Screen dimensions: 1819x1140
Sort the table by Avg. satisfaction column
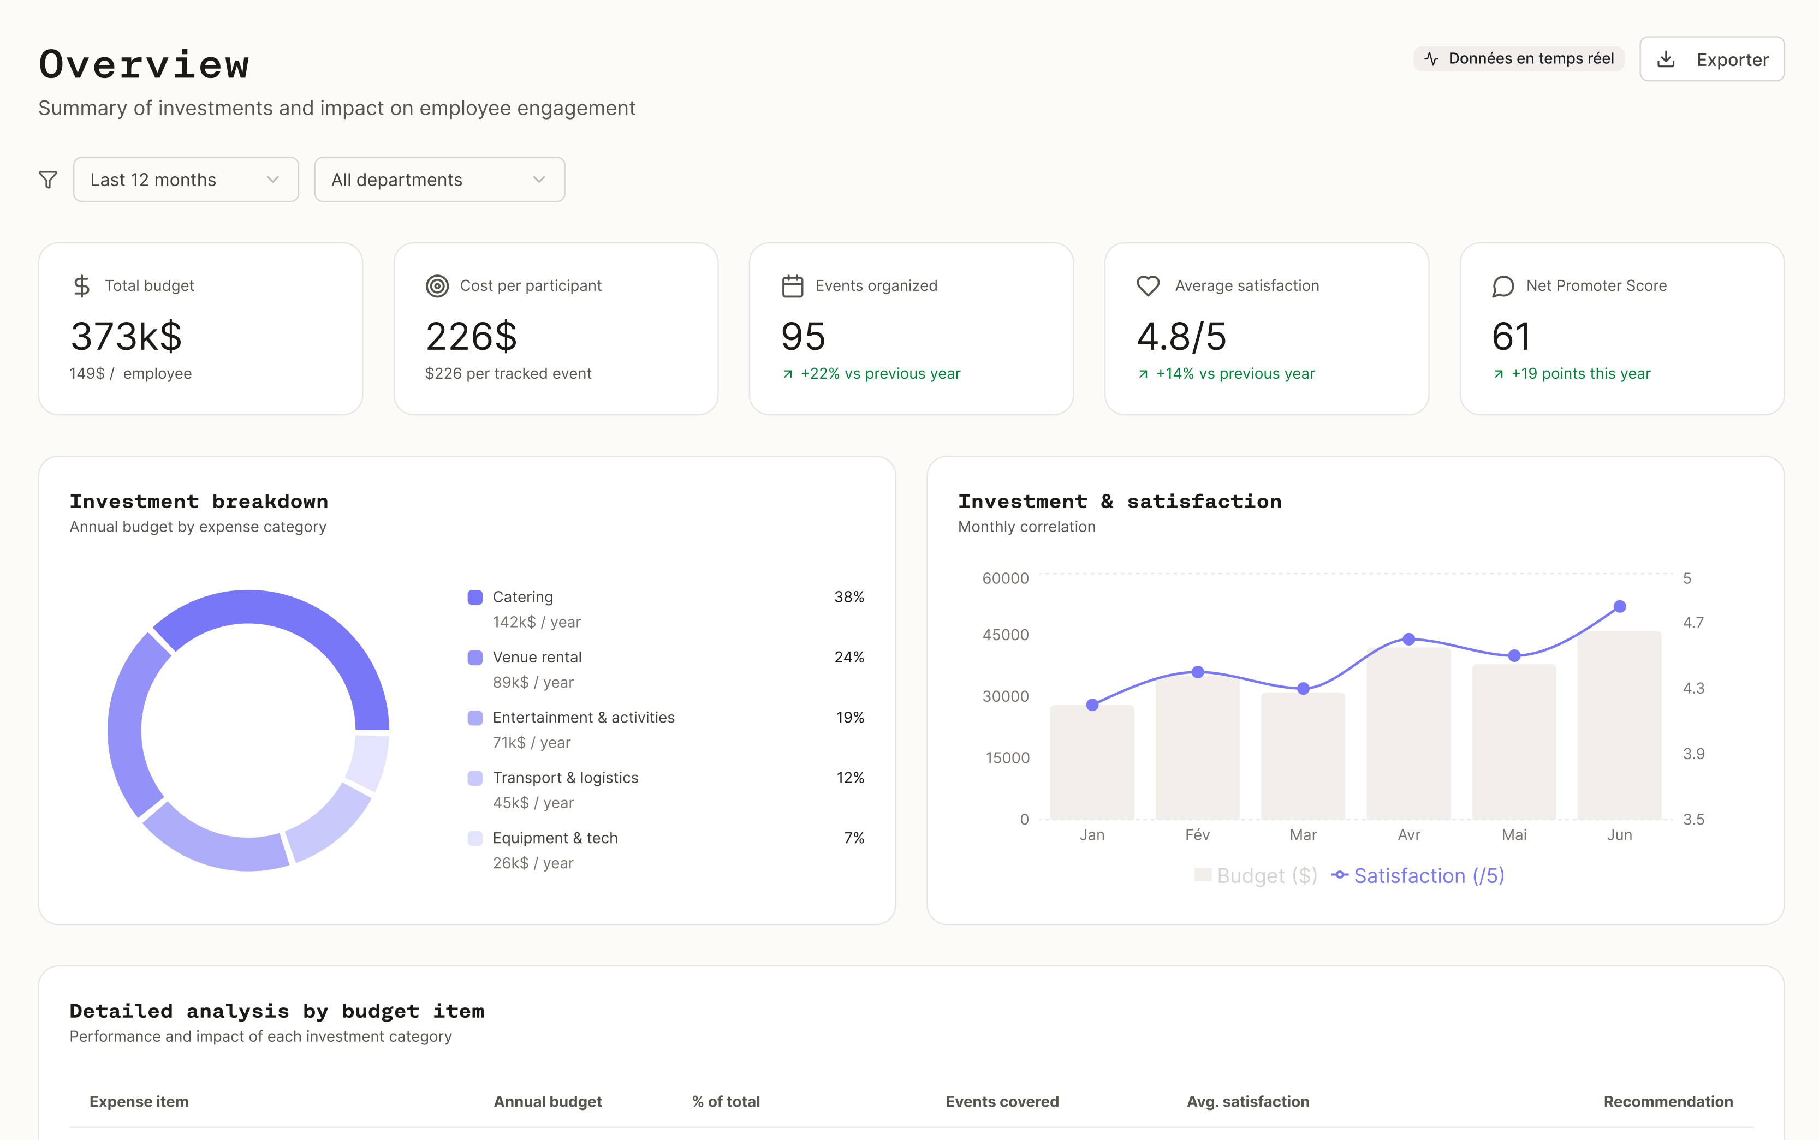coord(1248,1101)
